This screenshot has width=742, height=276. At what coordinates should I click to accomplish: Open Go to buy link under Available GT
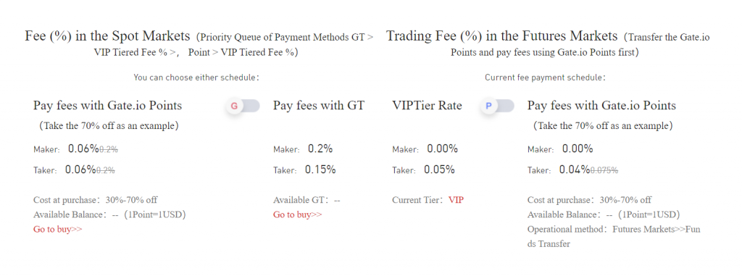298,214
